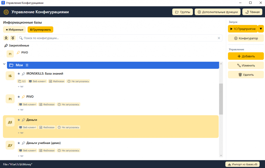
Task: Toggle the favorite star on IRONSKILLS: База знаний
Action: tap(19, 74)
